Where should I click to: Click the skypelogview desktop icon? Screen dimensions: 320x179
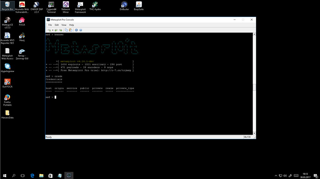click(x=7, y=68)
